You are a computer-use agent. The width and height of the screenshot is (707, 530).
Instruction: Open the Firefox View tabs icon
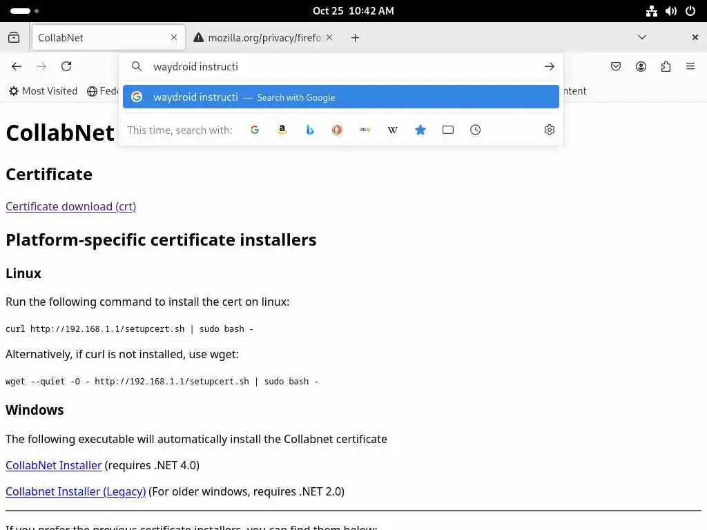click(x=14, y=37)
